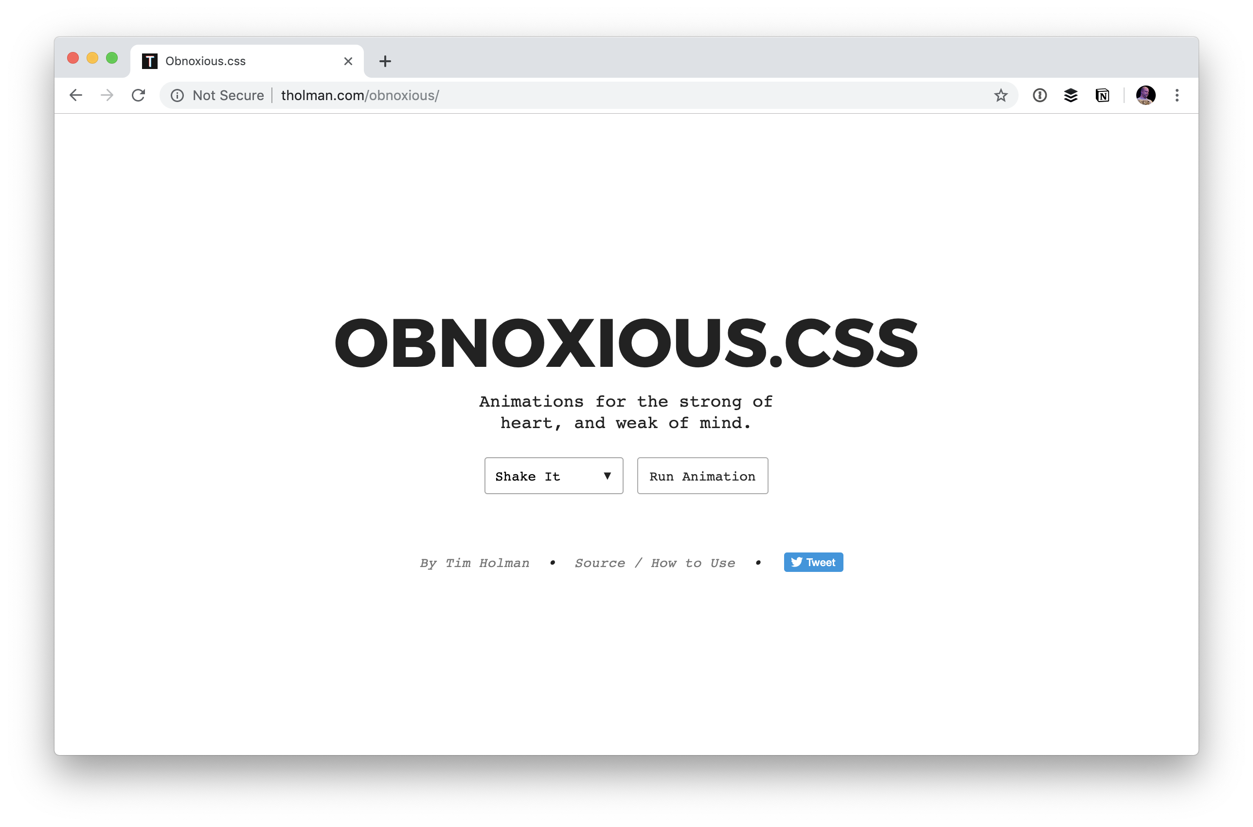1253x827 pixels.
Task: Expand the Shake It animation dropdown
Action: tap(551, 475)
